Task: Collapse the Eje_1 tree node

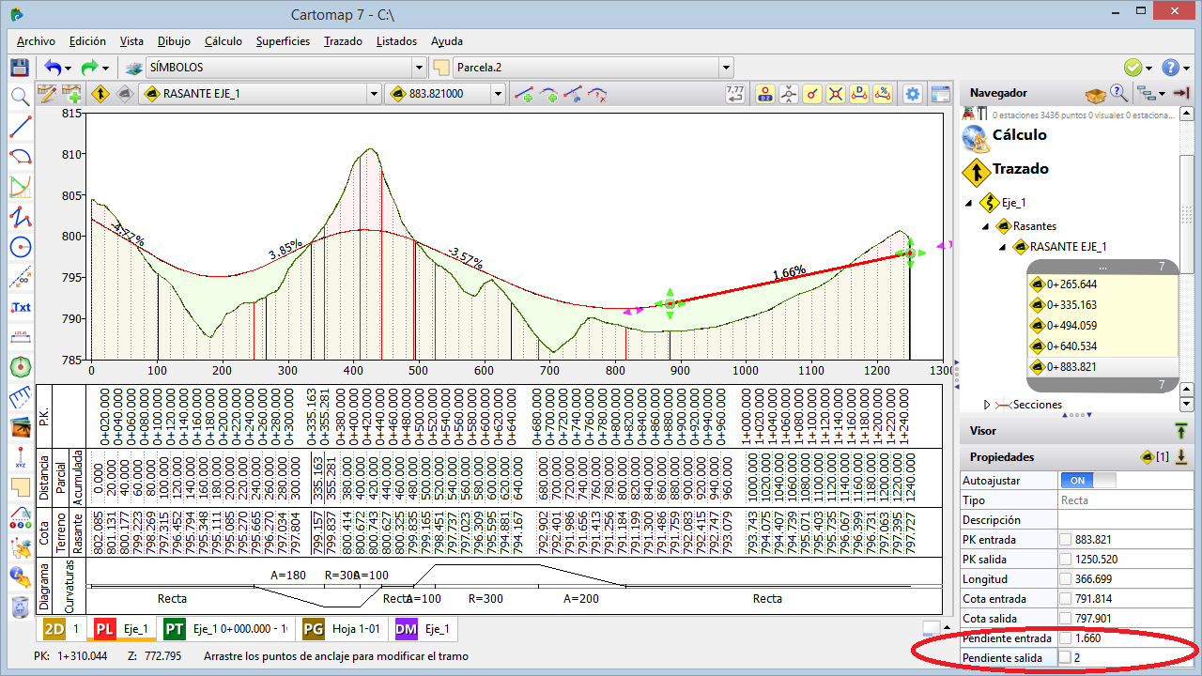Action: 969,203
